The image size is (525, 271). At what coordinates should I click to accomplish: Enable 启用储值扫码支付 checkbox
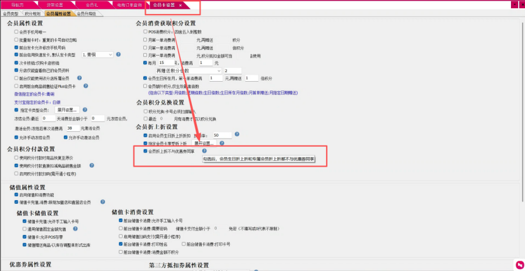coord(120,237)
